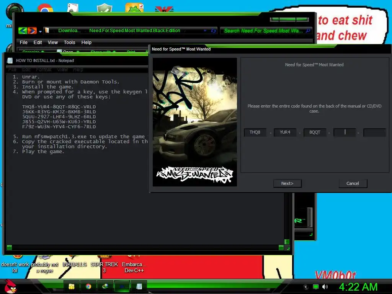This screenshot has width=392, height=294.
Task: Click the first code field containing THQ8
Action: (255, 132)
